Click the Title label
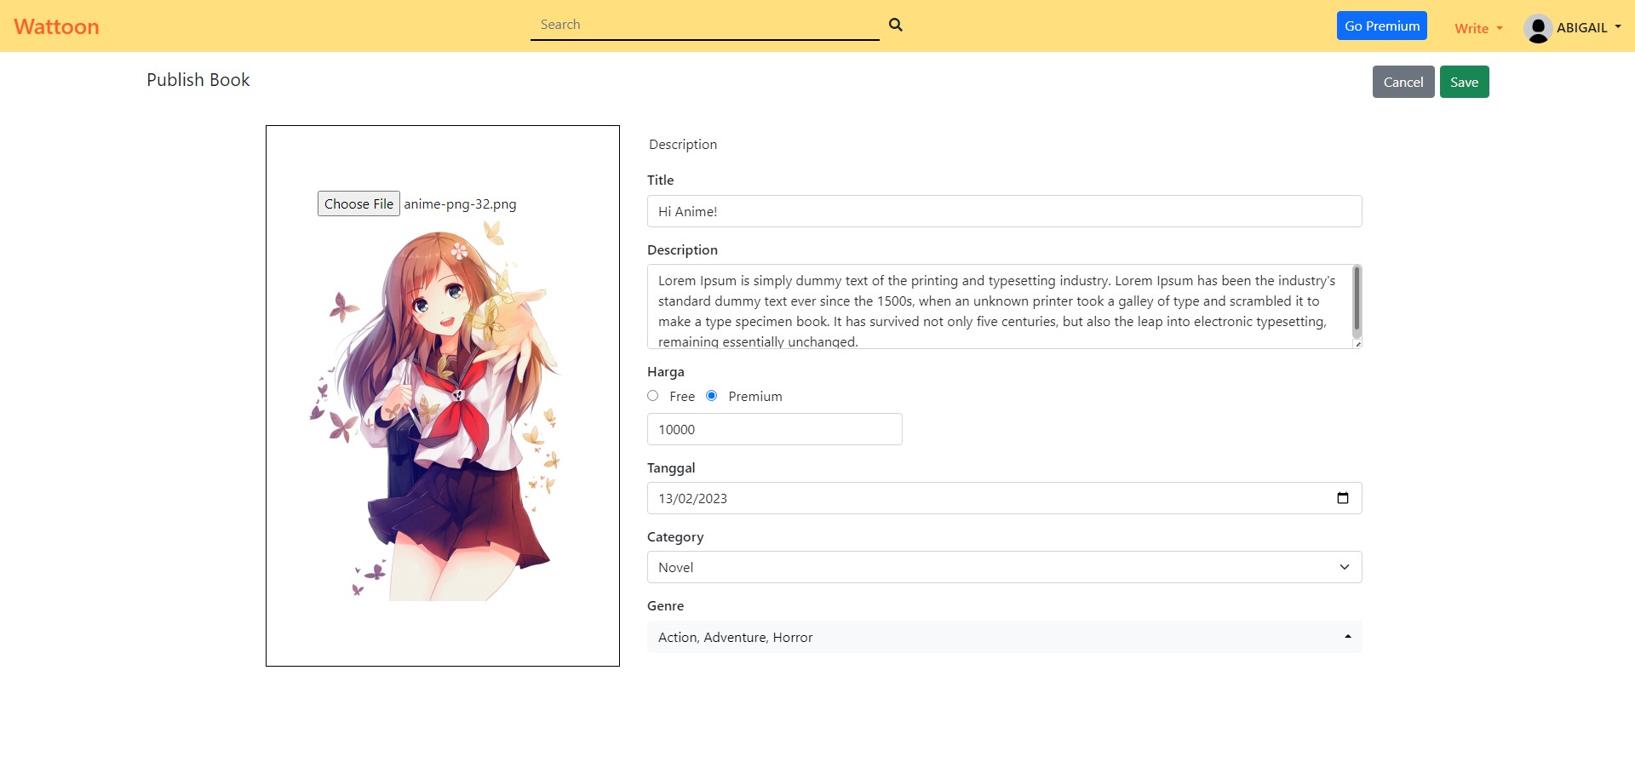This screenshot has height=762, width=1635. [661, 180]
